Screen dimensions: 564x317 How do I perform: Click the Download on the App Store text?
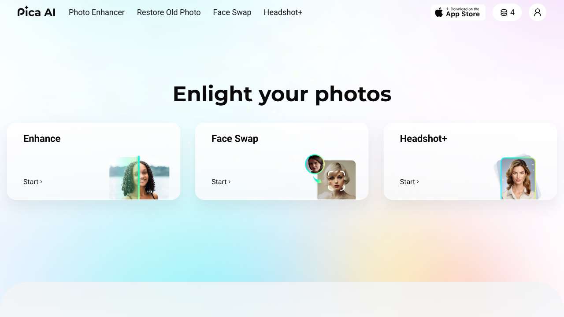point(463,12)
